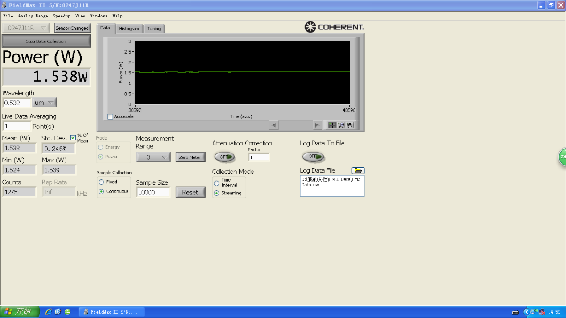The image size is (566, 318).
Task: Click the system clock showing 14:59
Action: click(x=554, y=312)
